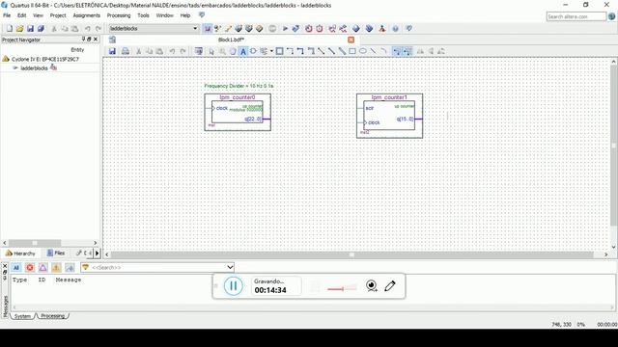Select the Diagonal Node tool

[x=322, y=51]
